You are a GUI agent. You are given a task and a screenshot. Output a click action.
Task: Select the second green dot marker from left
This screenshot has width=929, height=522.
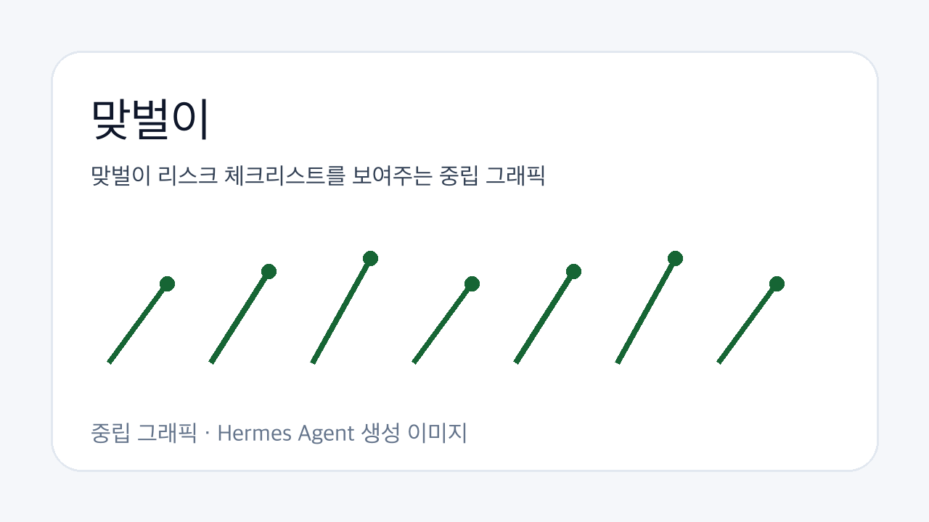(269, 271)
